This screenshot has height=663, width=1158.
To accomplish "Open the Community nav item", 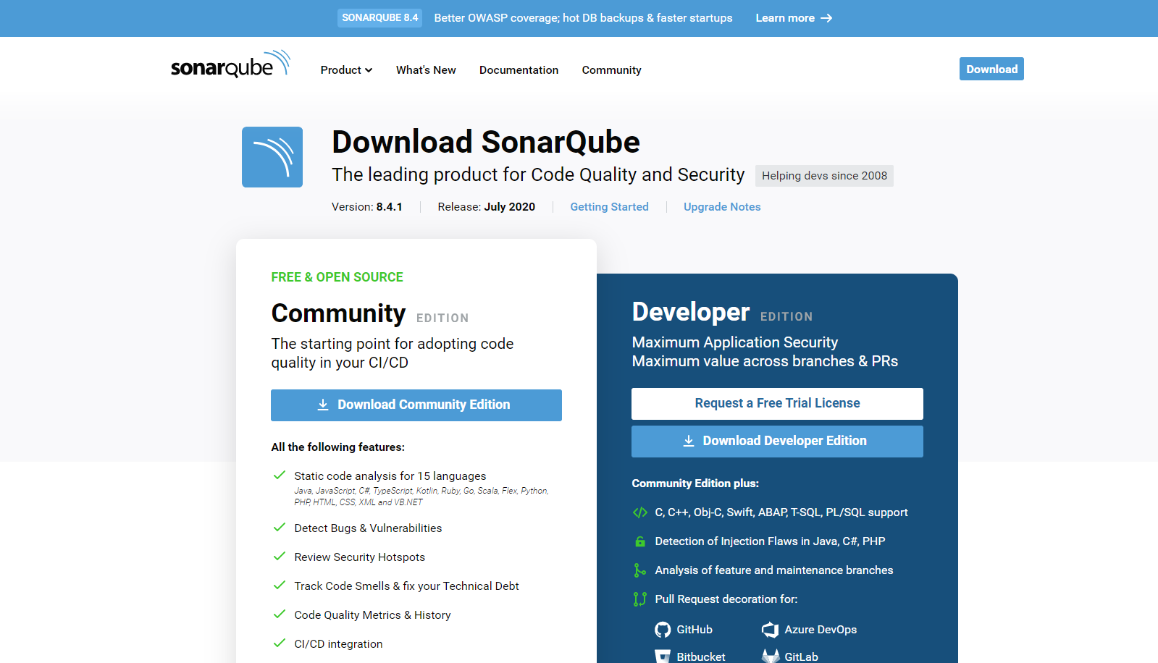I will (611, 70).
